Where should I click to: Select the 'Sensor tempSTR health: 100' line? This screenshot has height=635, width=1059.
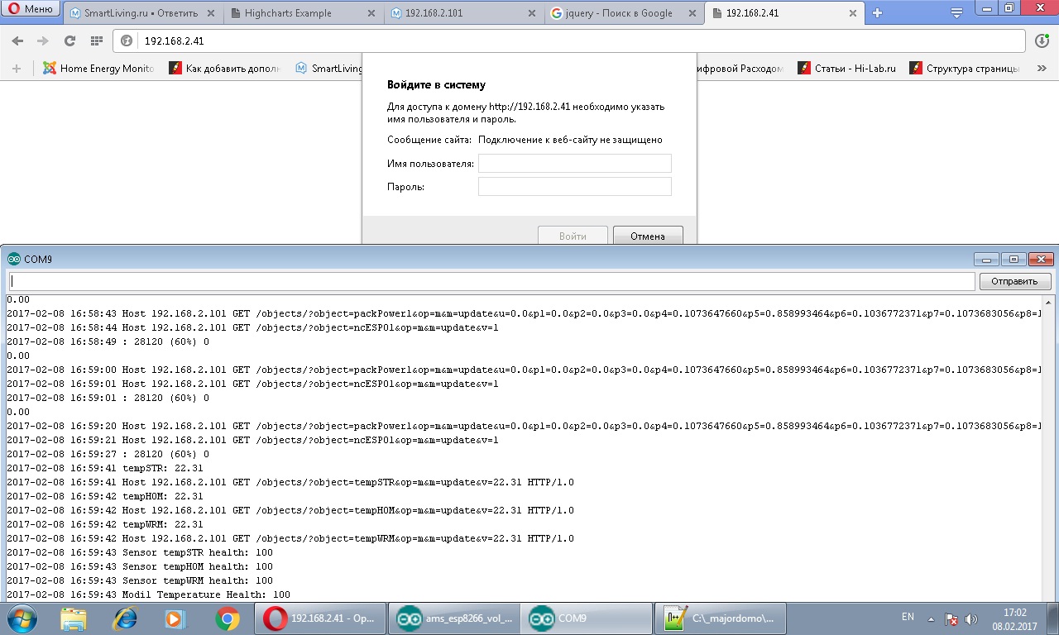(140, 552)
